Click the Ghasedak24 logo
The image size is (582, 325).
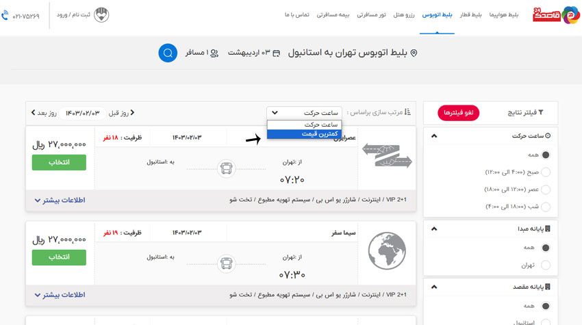click(556, 15)
